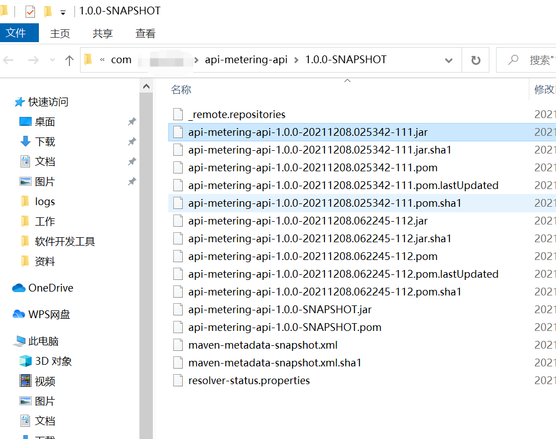The height and width of the screenshot is (439, 556).
Task: Open the address bar history dropdown
Action: tap(449, 60)
